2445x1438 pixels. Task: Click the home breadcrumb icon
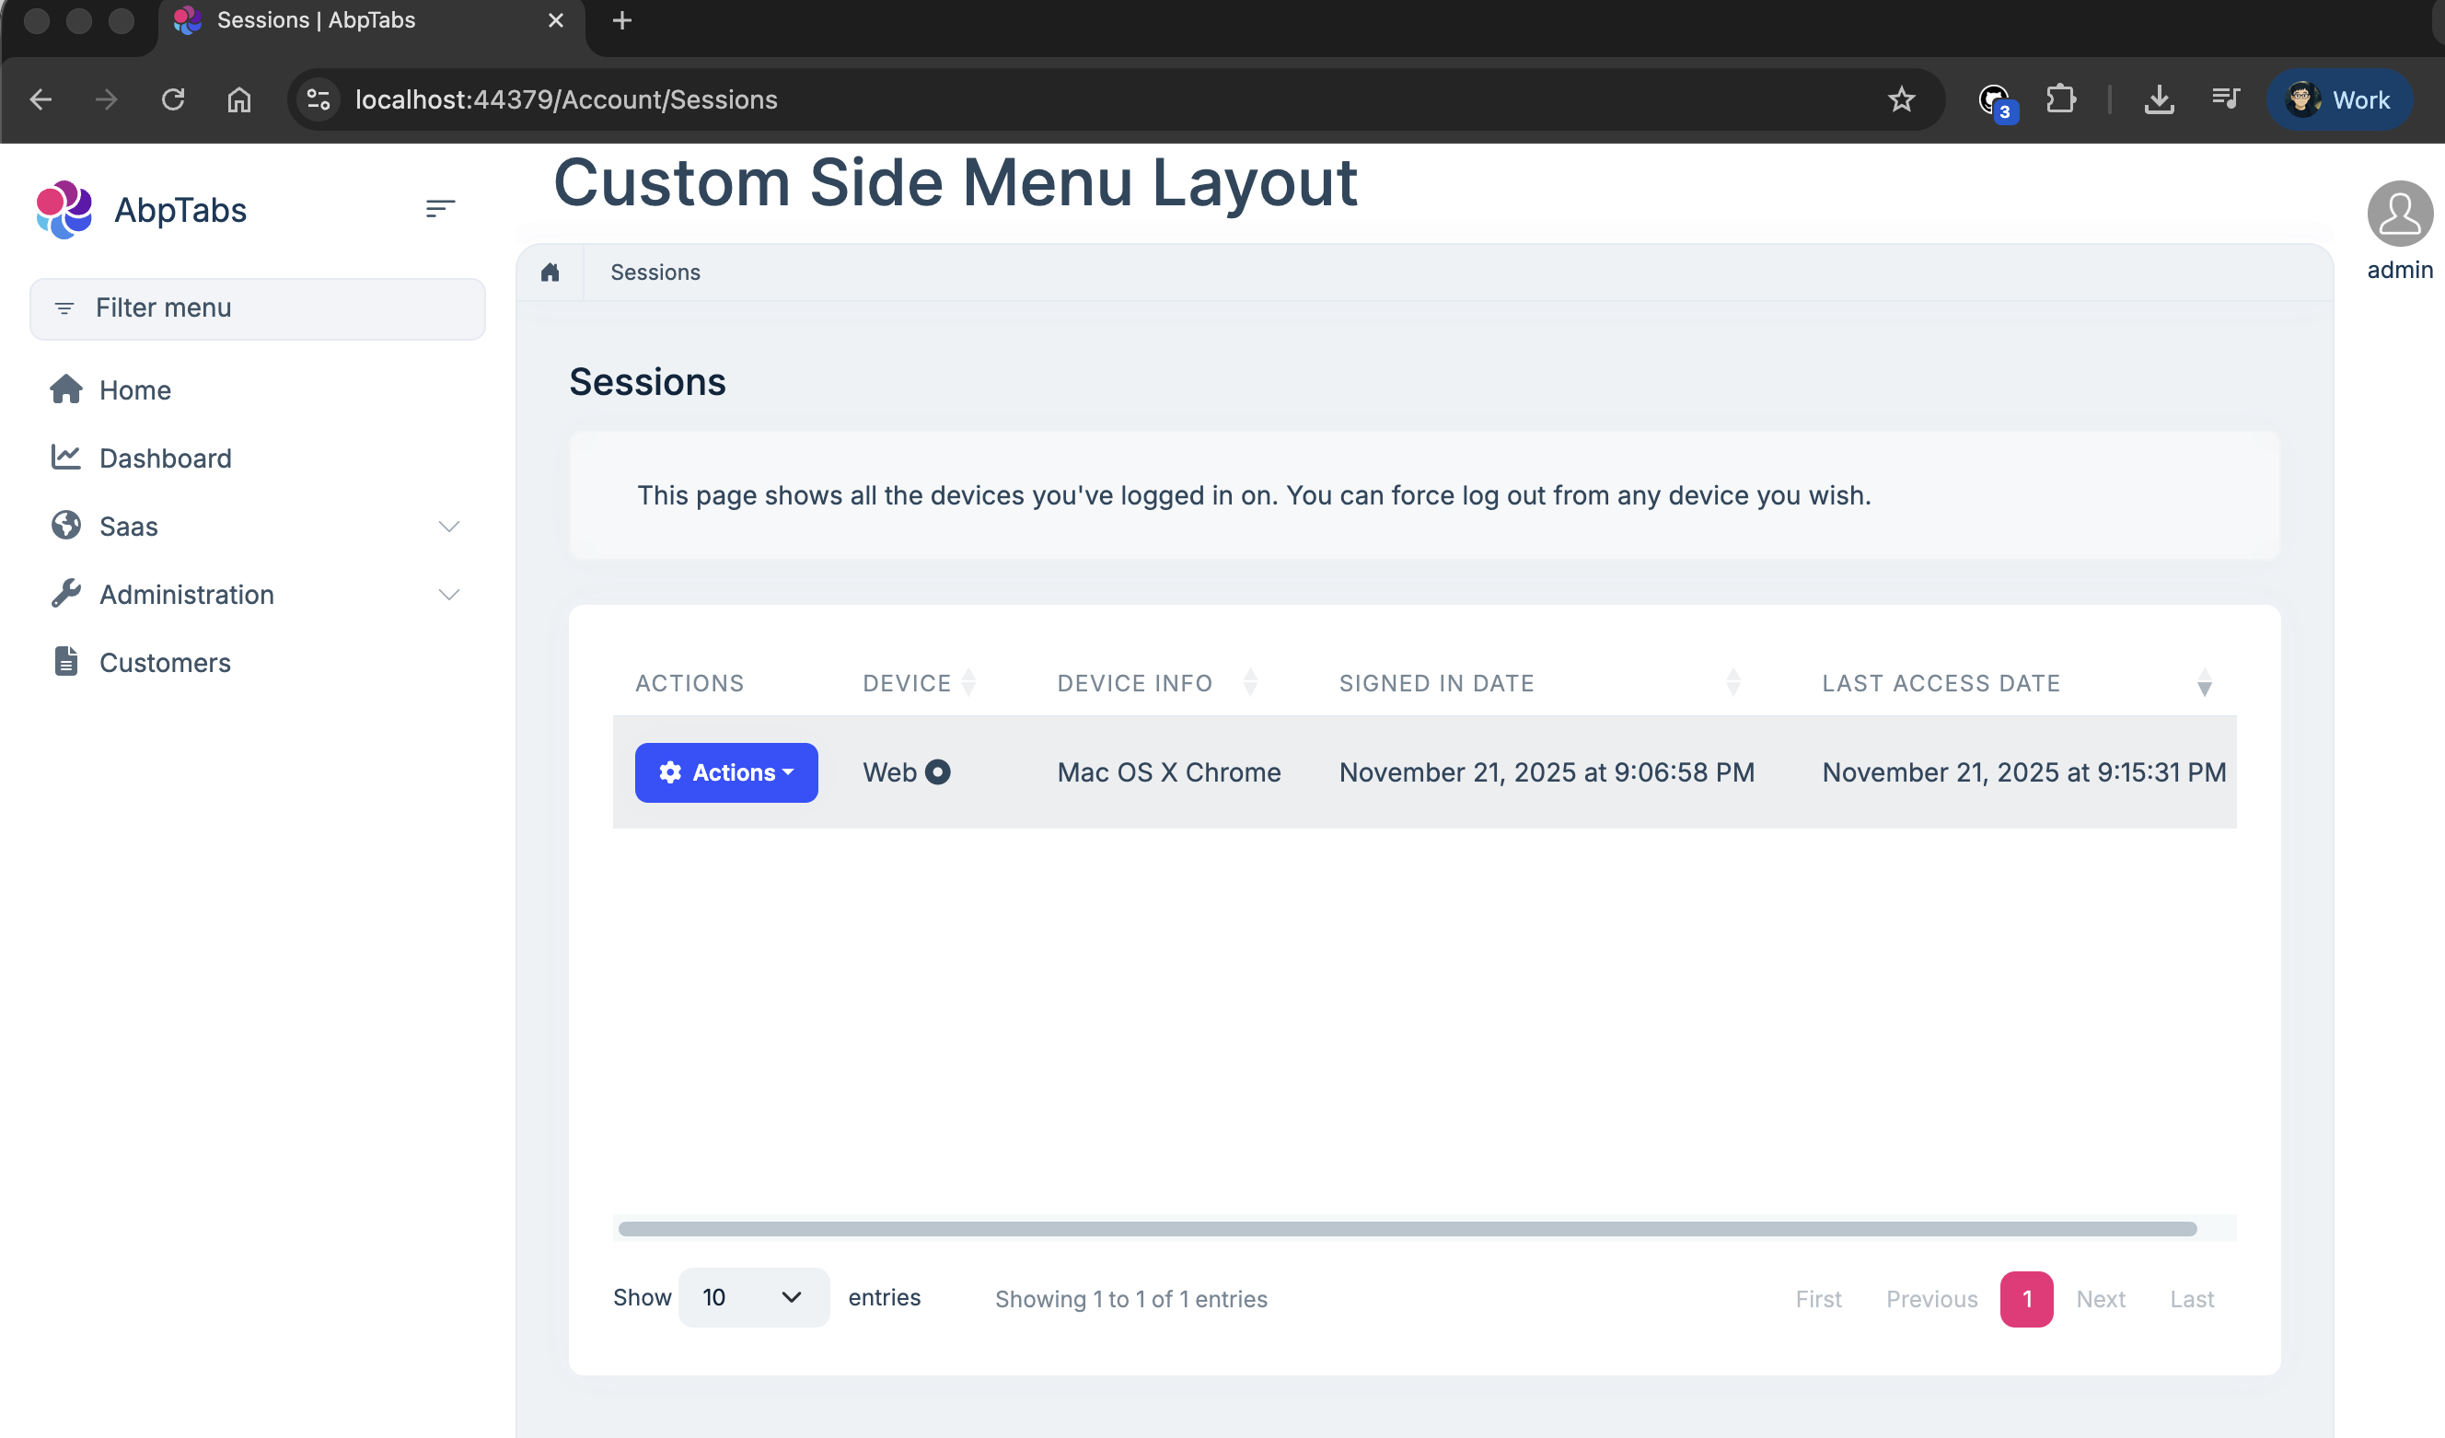(550, 273)
